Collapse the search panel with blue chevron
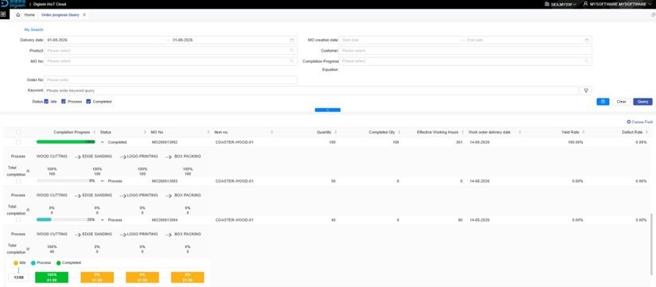Screen dimensions: 656x287 click(x=327, y=110)
